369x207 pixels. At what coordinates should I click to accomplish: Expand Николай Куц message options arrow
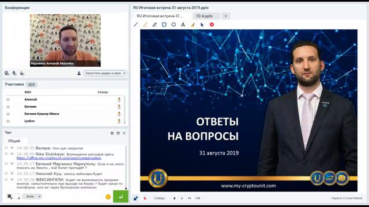[x=12, y=174]
